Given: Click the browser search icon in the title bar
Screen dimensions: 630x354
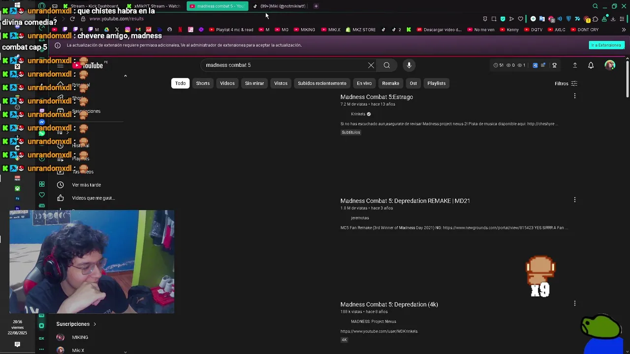Looking at the screenshot, I should click(595, 6).
